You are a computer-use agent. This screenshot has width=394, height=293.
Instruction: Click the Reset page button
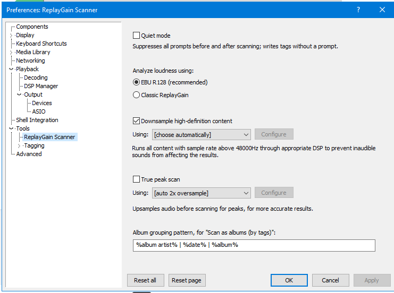[187, 280]
